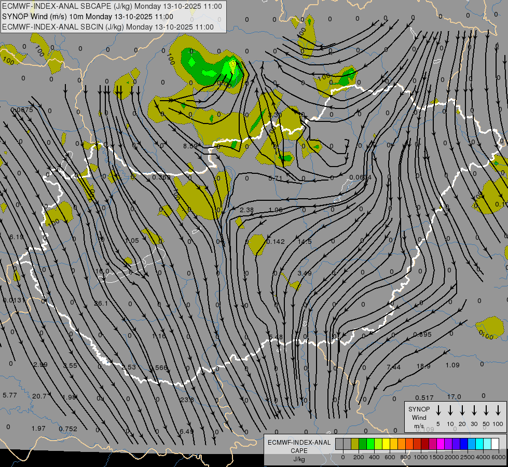The image size is (508, 467).
Task: Select the dark green CAPE scale swatch
Action: 363,444
